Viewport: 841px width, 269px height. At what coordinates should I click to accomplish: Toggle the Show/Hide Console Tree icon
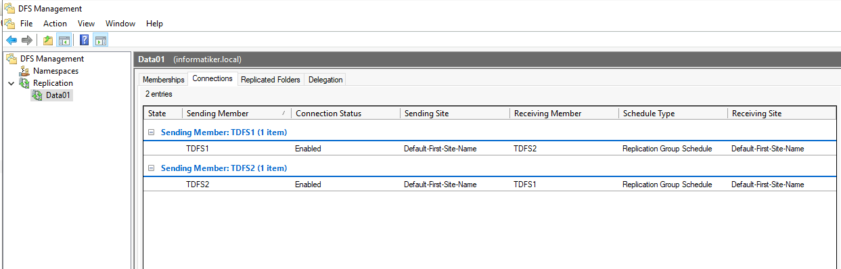[64, 41]
